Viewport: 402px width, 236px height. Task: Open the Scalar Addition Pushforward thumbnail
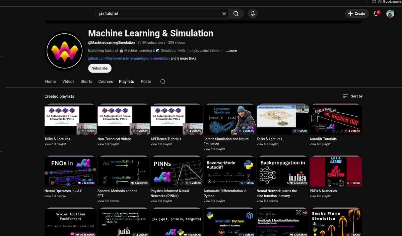pos(70,223)
